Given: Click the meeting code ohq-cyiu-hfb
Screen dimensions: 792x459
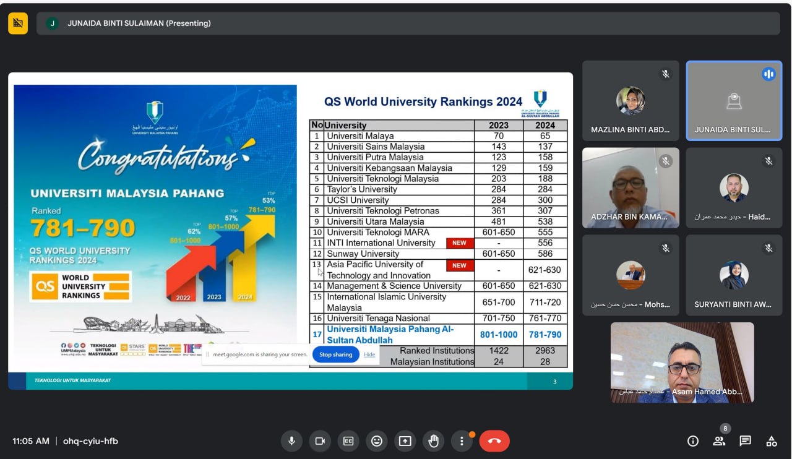Looking at the screenshot, I should click(90, 441).
